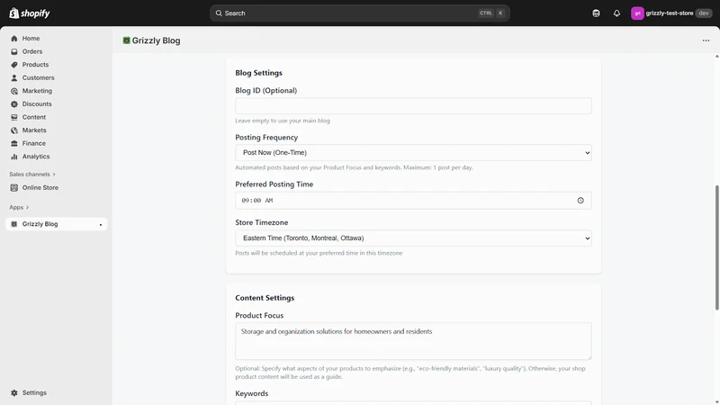
Task: Click the Content icon in sidebar
Action: coord(14,117)
